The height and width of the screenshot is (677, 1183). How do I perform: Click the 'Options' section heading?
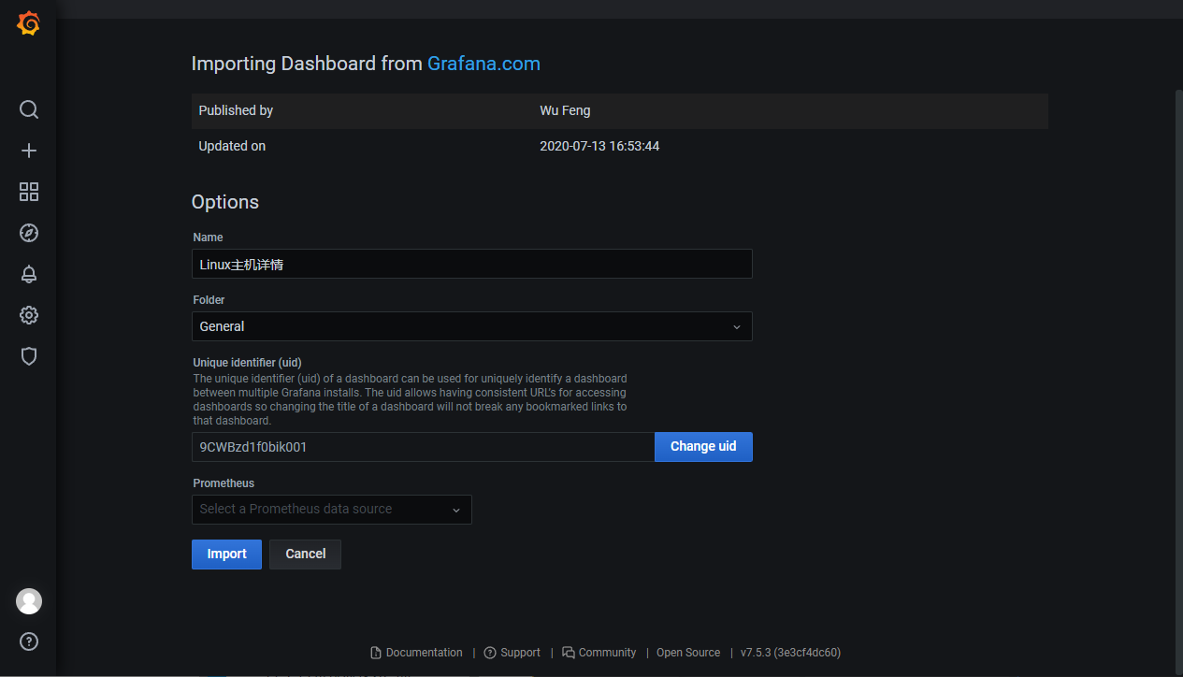(x=225, y=202)
